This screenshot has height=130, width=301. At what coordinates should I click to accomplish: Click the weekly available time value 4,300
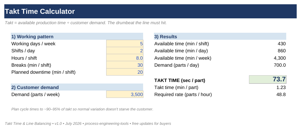(x=280, y=58)
